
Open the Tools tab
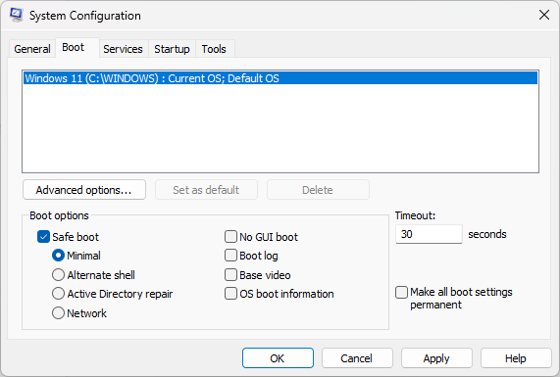click(214, 49)
